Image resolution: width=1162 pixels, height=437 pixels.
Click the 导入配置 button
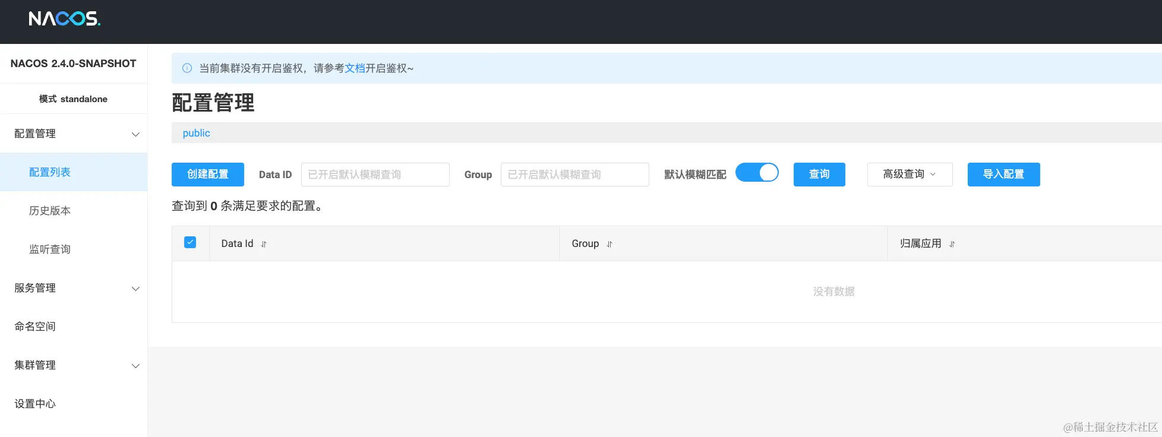[x=1003, y=175]
